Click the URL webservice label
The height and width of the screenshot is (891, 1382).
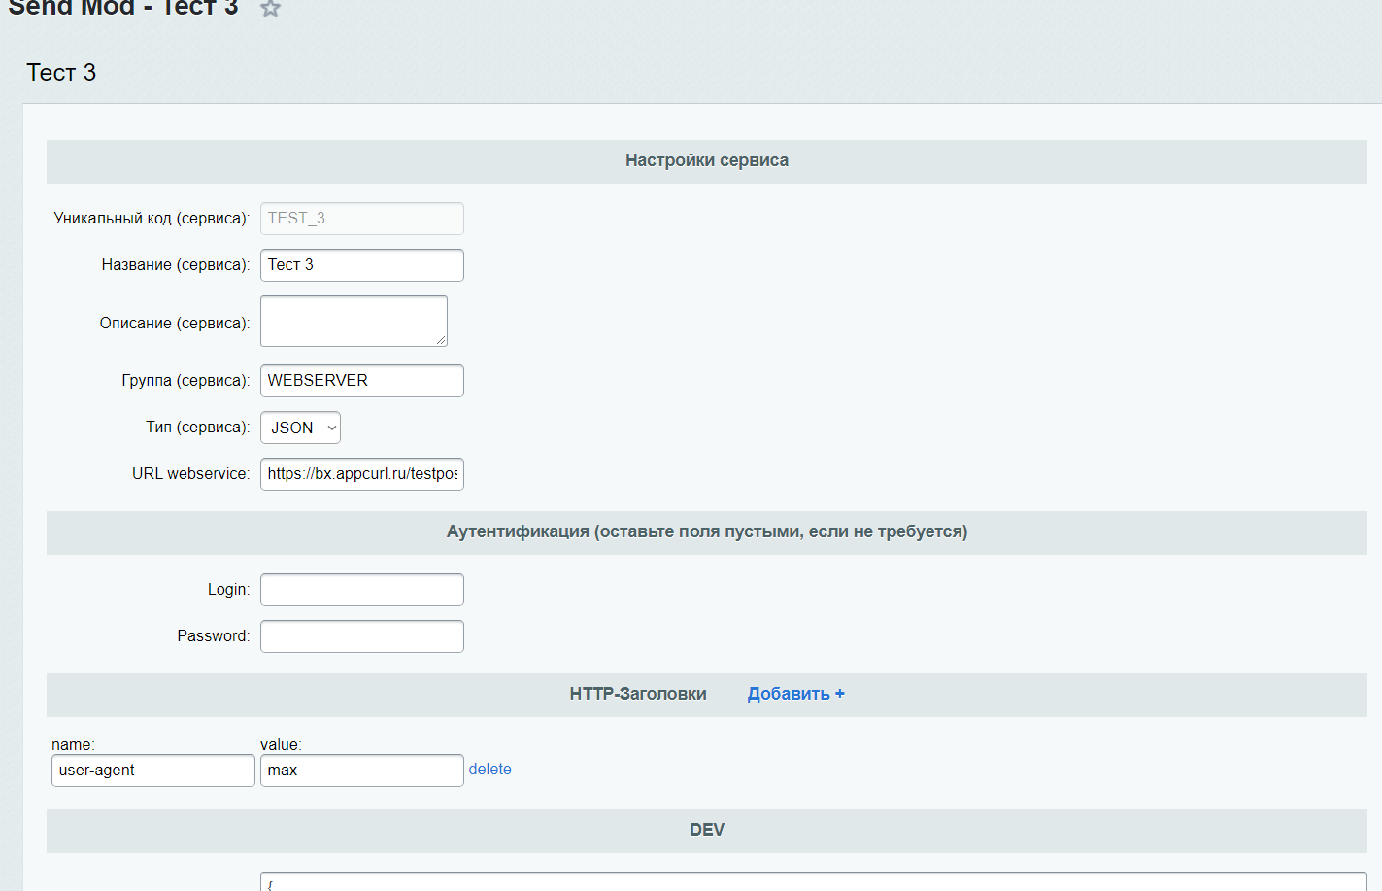point(191,474)
